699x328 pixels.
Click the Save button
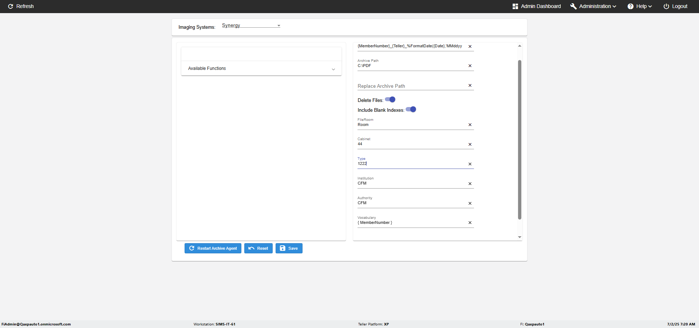pyautogui.click(x=289, y=248)
